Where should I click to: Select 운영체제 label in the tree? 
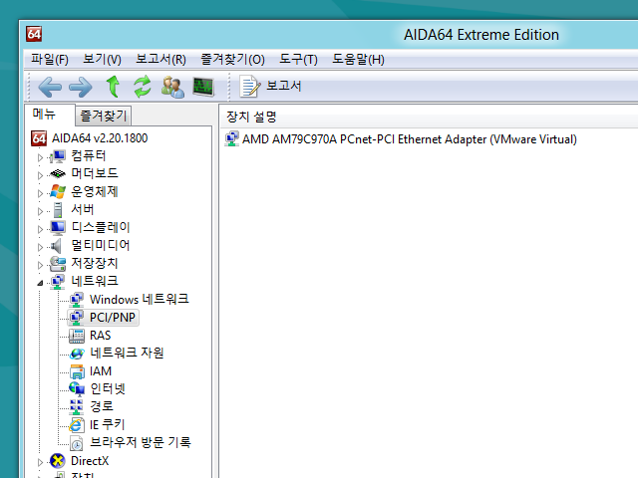[x=95, y=192]
